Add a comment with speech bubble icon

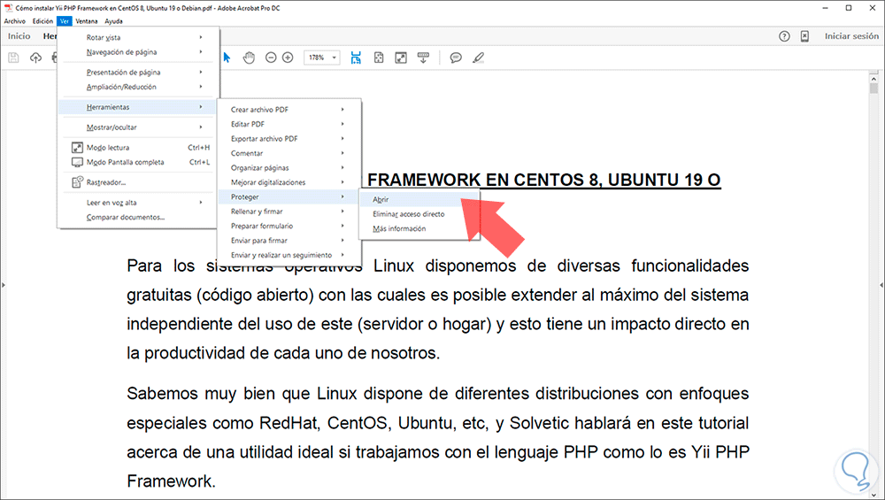(456, 58)
